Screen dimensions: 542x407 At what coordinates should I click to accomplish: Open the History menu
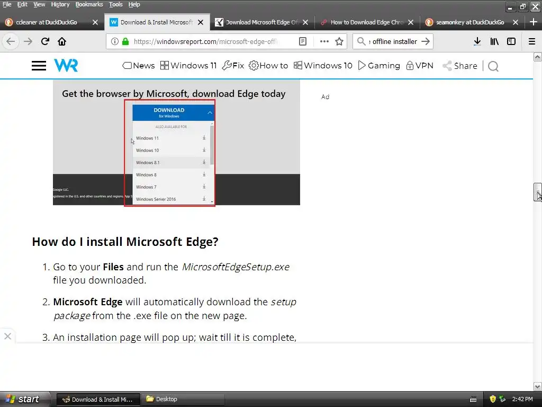pyautogui.click(x=60, y=4)
